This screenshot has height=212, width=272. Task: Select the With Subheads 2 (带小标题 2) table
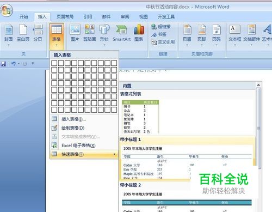(187, 197)
